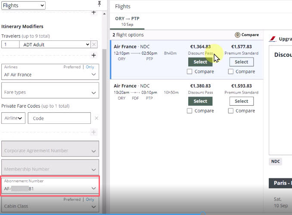Remove the ADT Adult traveler with X icon

94,45
